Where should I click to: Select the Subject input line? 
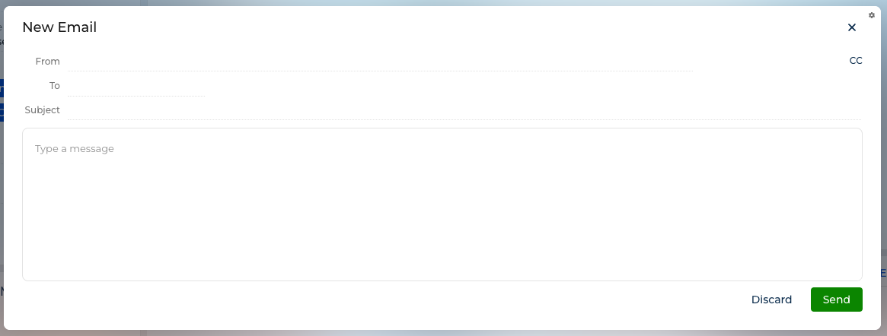pos(464,110)
